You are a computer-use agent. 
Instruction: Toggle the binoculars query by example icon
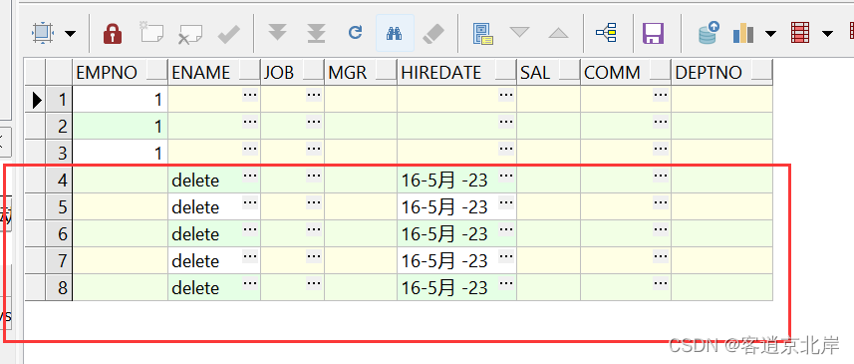[x=395, y=33]
